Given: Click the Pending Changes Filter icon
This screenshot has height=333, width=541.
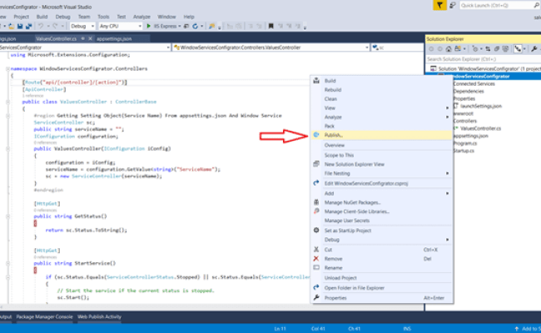Looking at the screenshot, I should (x=475, y=49).
